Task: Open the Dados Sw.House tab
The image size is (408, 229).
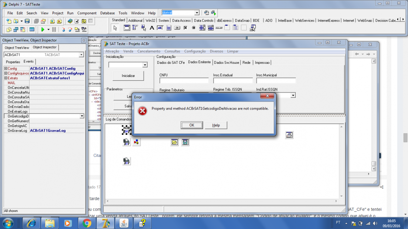Action: coord(227,62)
